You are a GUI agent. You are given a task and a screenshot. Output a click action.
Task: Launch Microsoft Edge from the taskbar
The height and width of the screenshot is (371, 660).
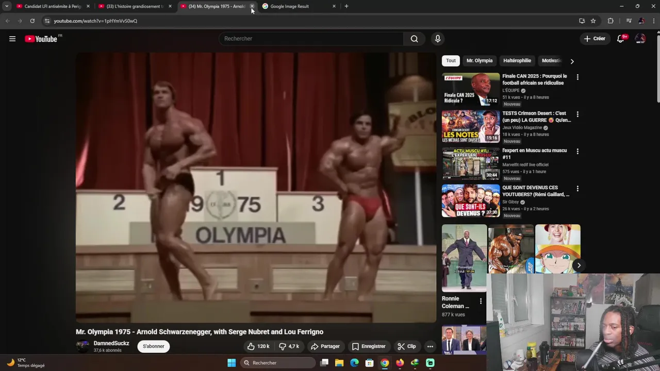[354, 363]
